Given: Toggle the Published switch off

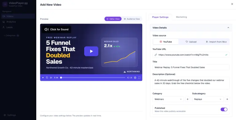Looking at the screenshot, I should 224,110.
